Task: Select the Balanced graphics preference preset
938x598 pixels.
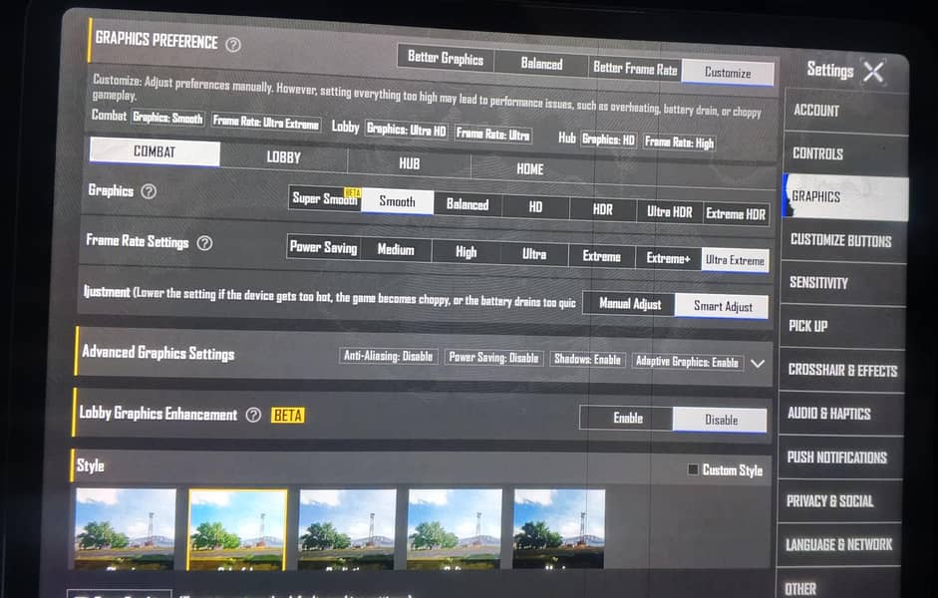Action: coord(541,64)
